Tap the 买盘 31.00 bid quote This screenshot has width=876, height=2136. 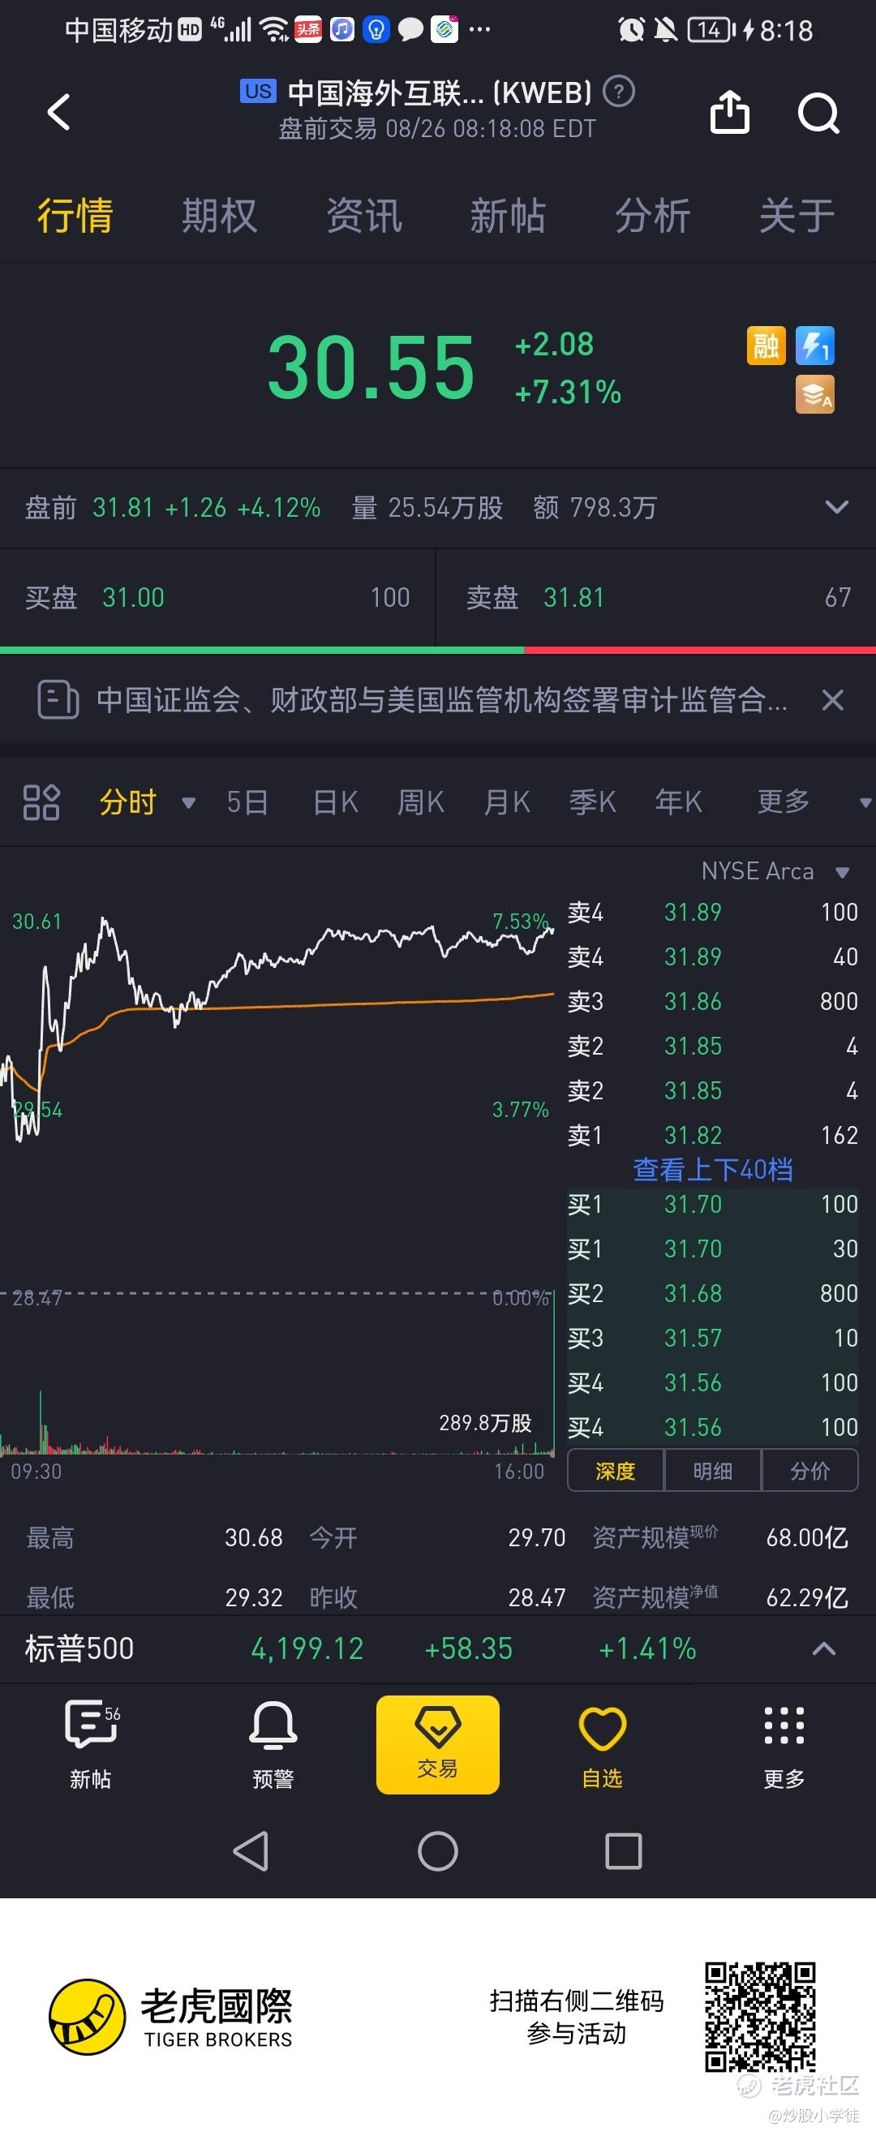pyautogui.click(x=217, y=597)
